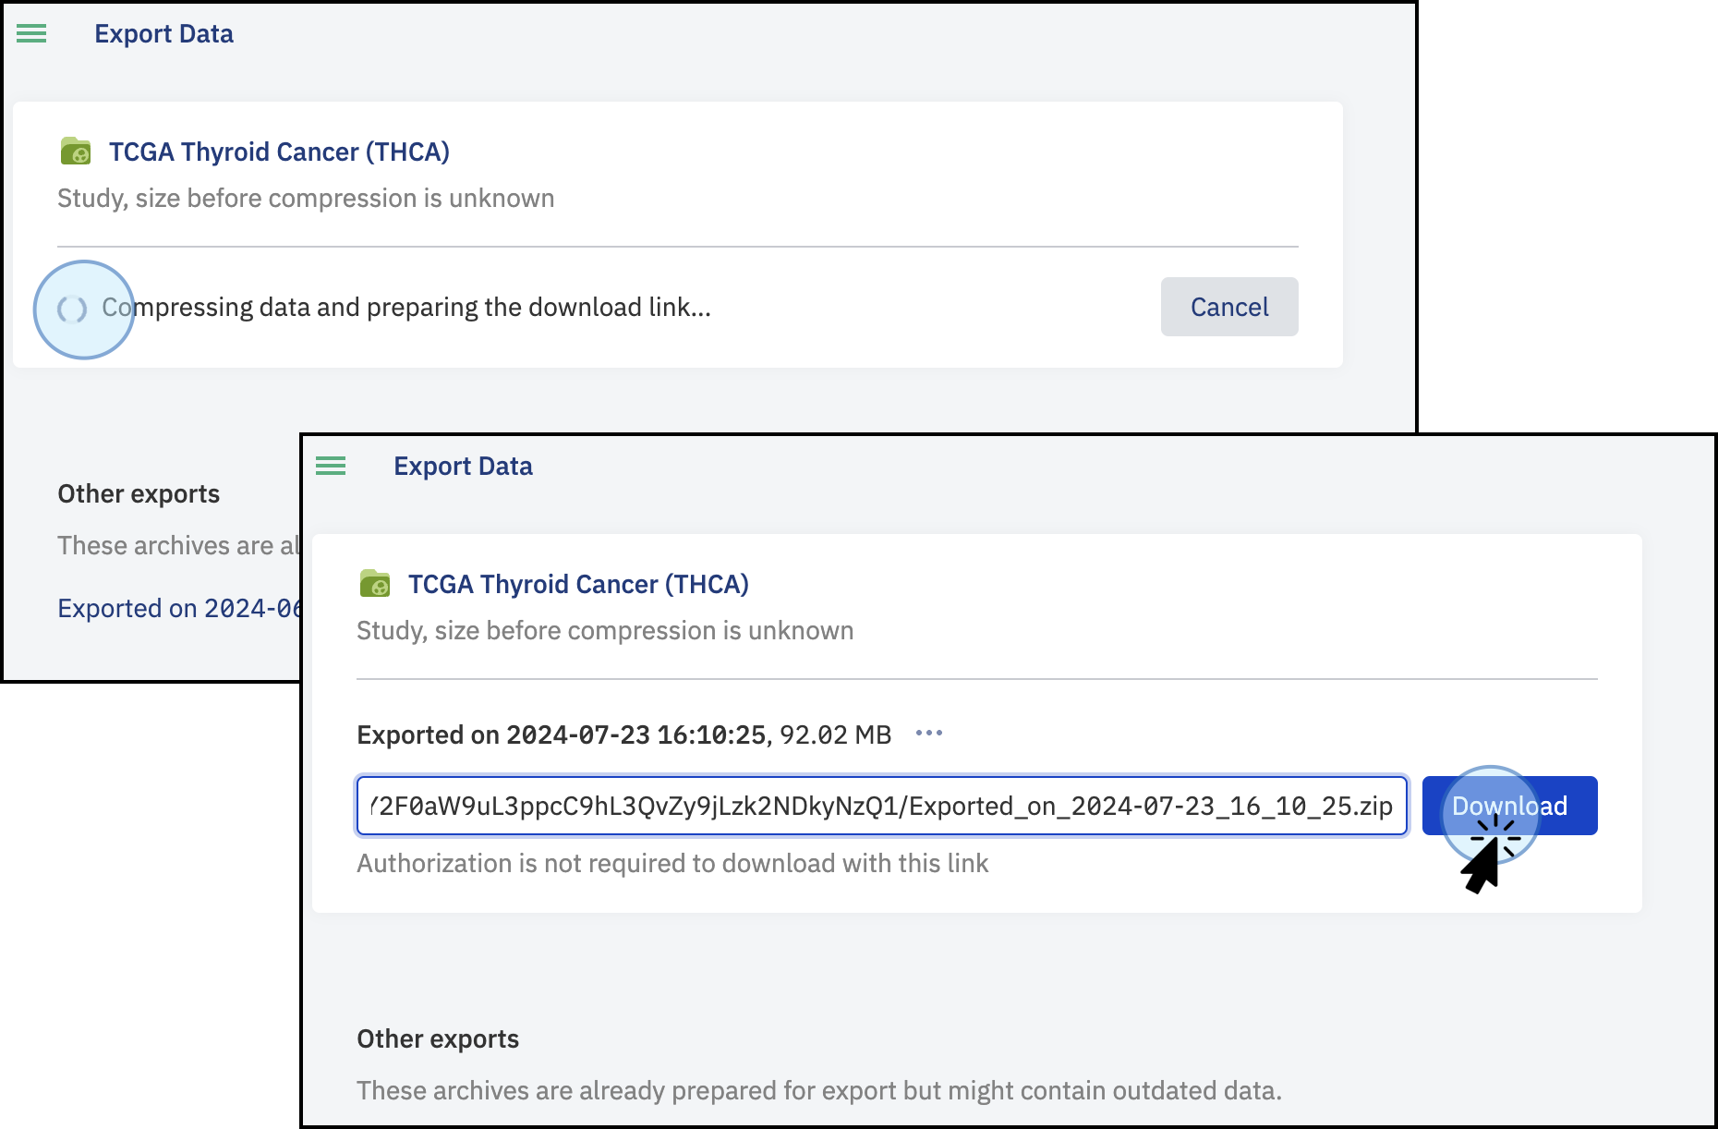Click the Export Data title in front window
The image size is (1718, 1129).
[463, 467]
